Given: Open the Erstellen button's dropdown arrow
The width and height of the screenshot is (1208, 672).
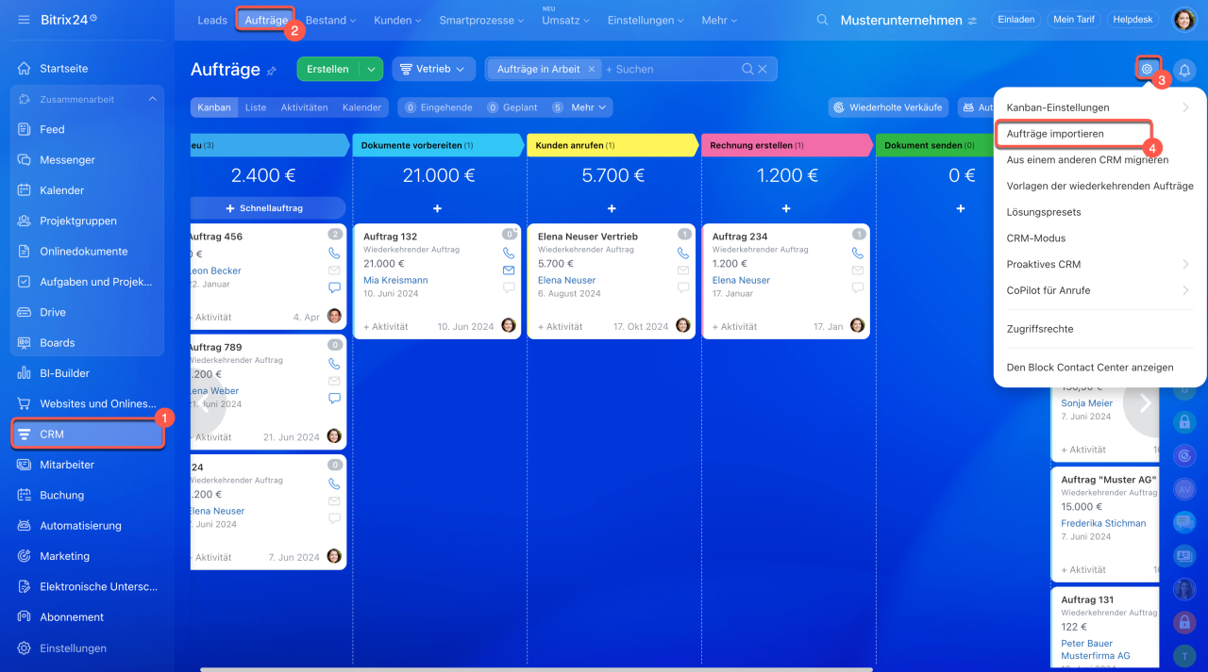Looking at the screenshot, I should point(371,69).
